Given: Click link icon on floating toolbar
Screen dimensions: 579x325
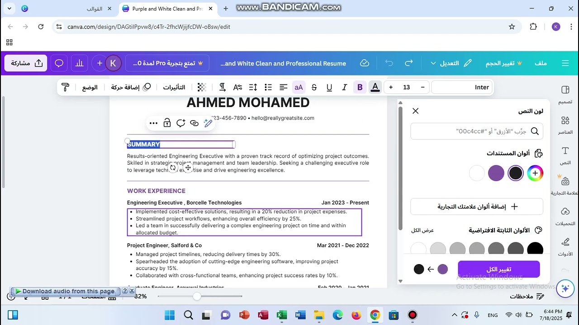Looking at the screenshot, I should coord(195,123).
